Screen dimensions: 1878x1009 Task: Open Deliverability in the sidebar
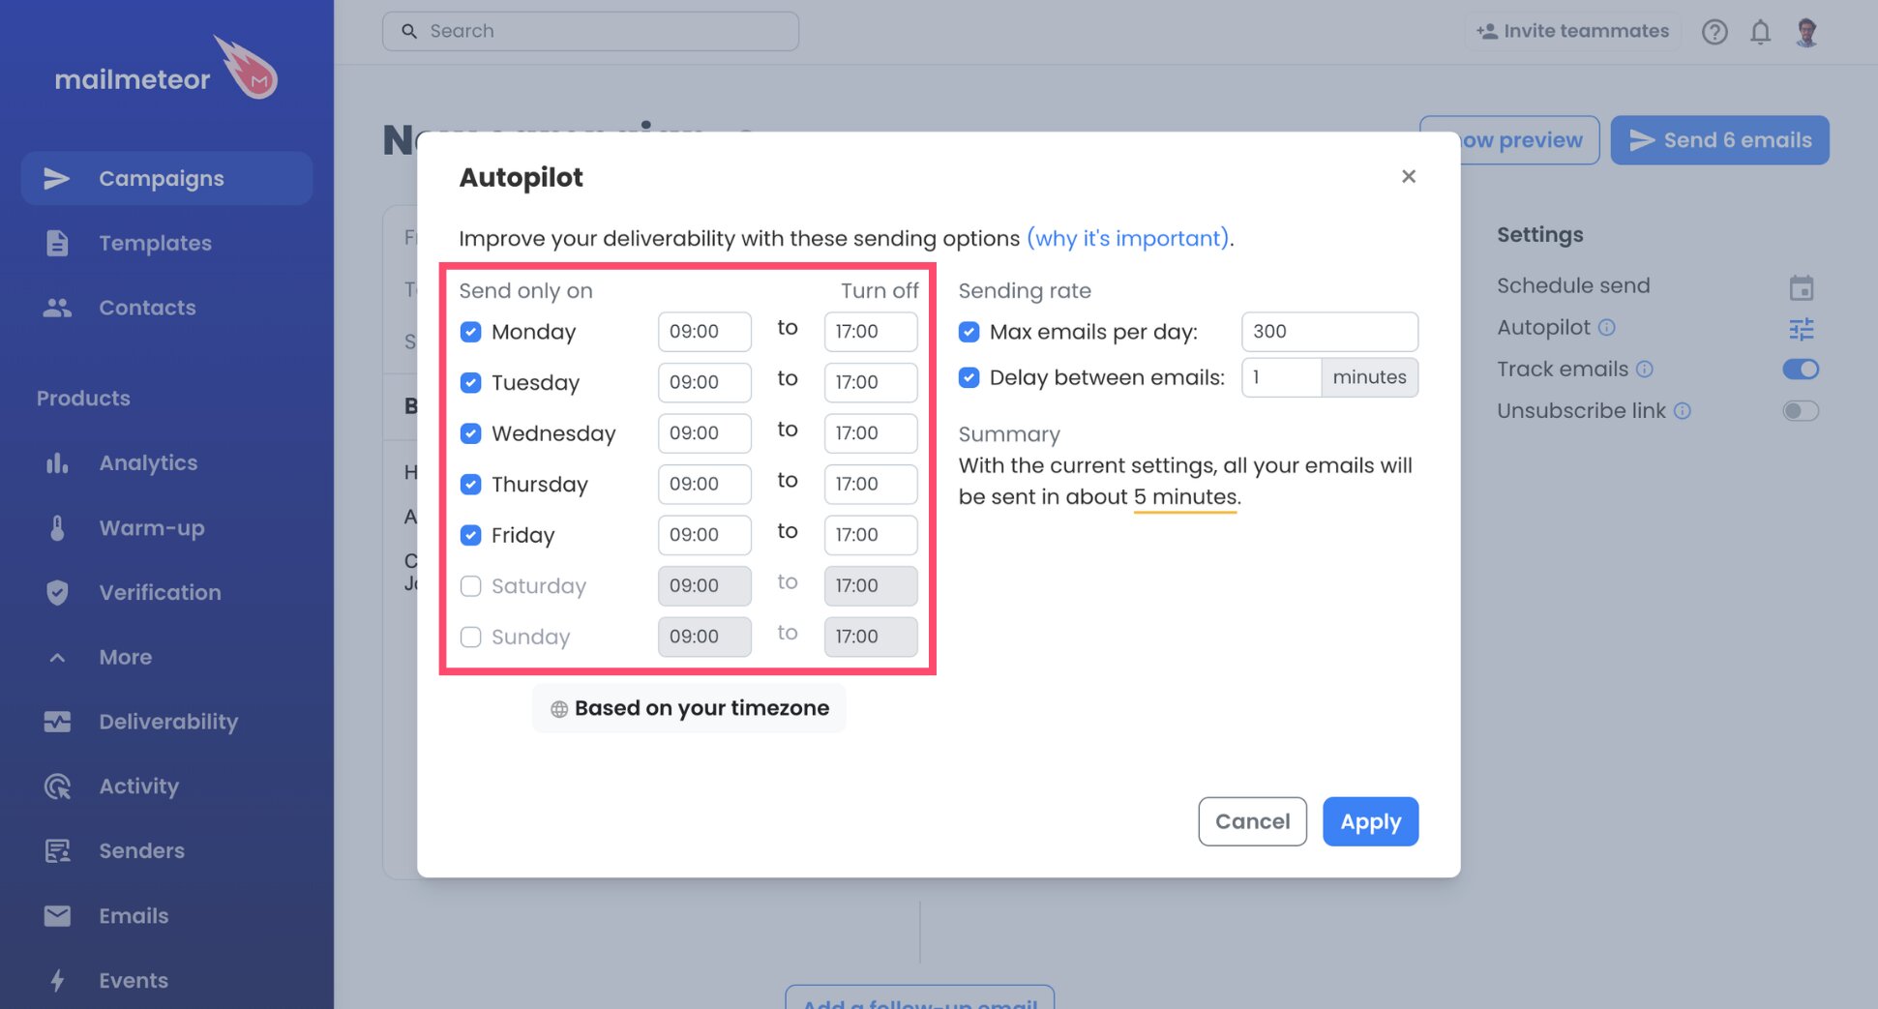coord(166,722)
